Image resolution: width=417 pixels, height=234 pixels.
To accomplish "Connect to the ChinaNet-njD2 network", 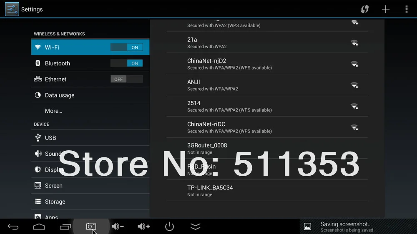I will pos(267,64).
